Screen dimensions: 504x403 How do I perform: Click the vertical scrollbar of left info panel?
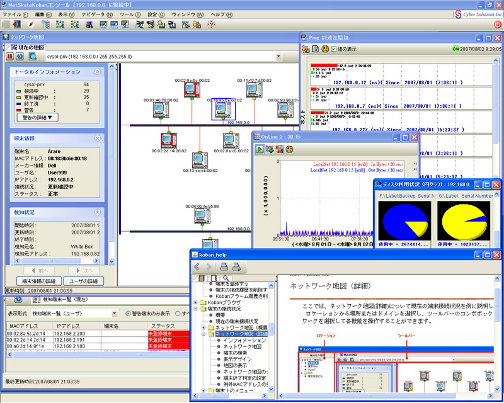112,164
